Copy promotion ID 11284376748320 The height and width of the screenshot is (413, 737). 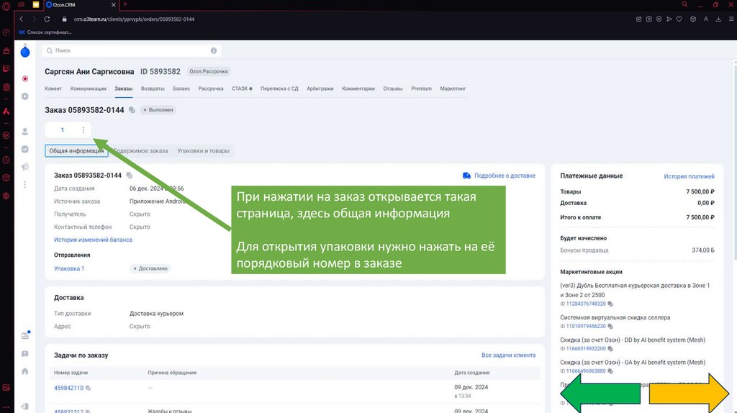(x=610, y=304)
